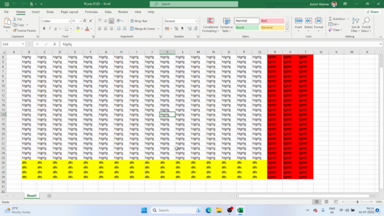Switch to the Review tab
The width and height of the screenshot is (384, 216).
(123, 12)
